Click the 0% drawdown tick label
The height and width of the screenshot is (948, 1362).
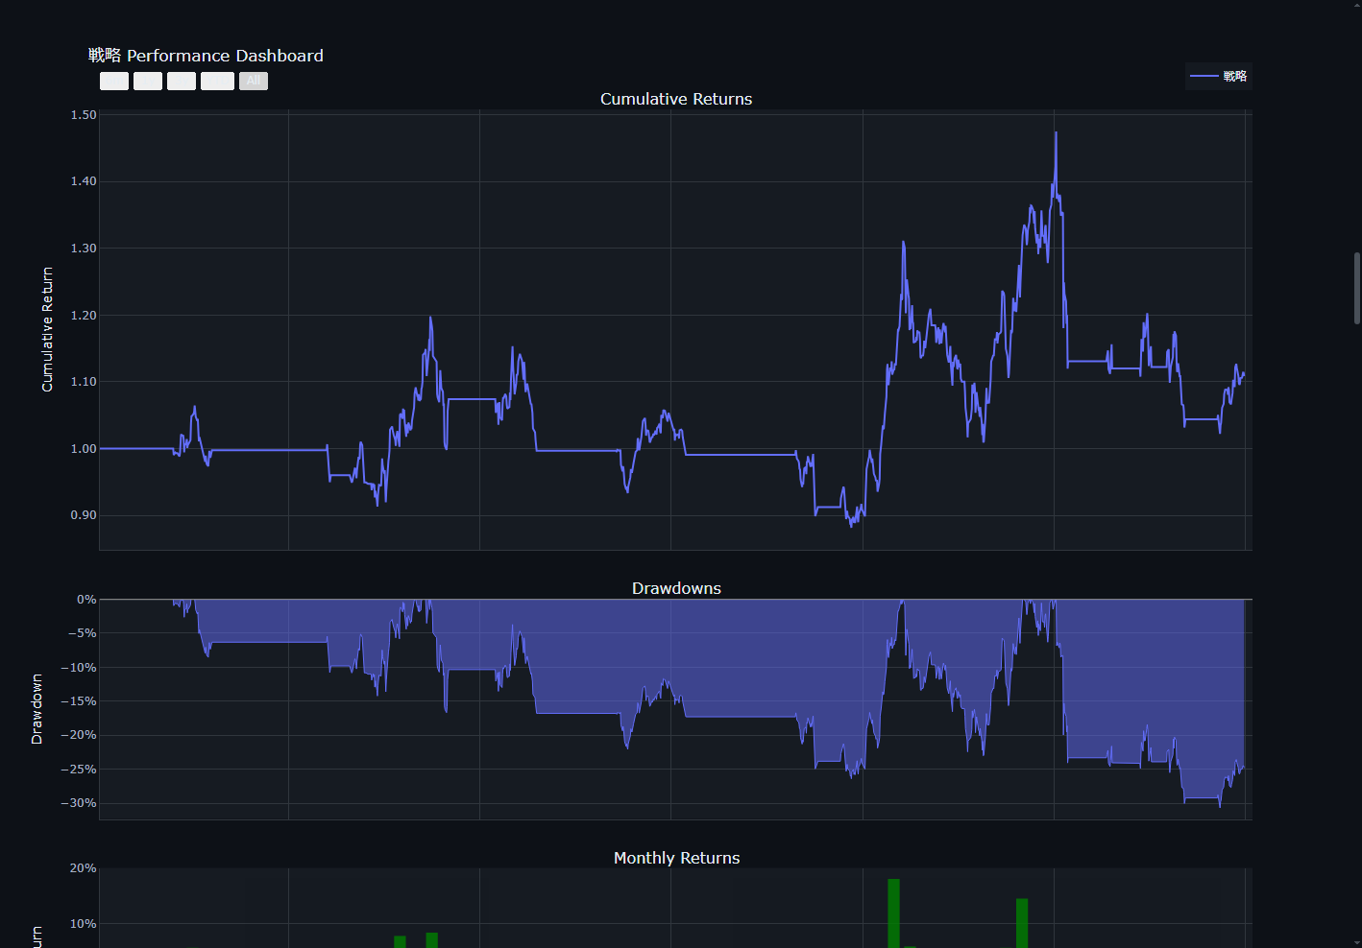(x=86, y=600)
